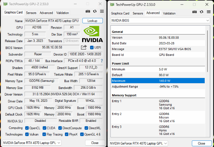Viewport: 214px width, 147px height.
Task: Open GPU selector dropdown in right window
Action: tap(138, 143)
